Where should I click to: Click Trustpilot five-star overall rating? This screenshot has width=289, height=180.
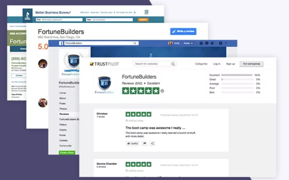[140, 91]
